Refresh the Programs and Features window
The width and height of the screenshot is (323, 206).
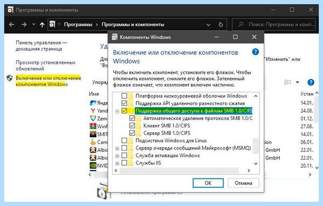(221, 25)
